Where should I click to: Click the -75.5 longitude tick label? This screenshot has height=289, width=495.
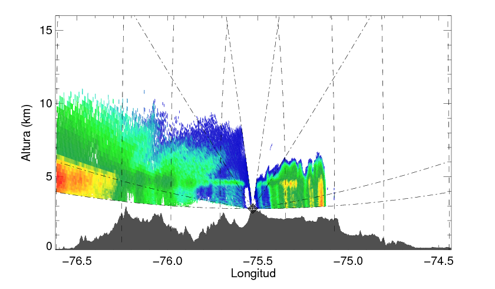pyautogui.click(x=259, y=261)
